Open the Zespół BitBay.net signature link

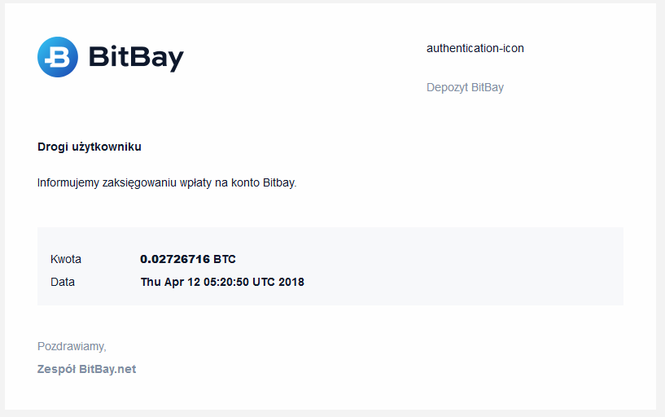tap(86, 369)
